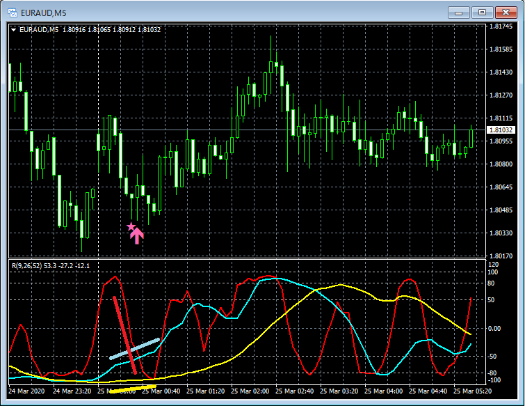Click the 24 Mar 2020 time label
The height and width of the screenshot is (406, 525).
tap(26, 391)
